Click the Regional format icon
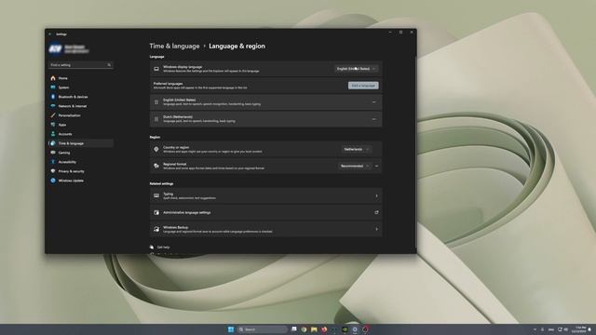596x335 pixels. tap(156, 166)
